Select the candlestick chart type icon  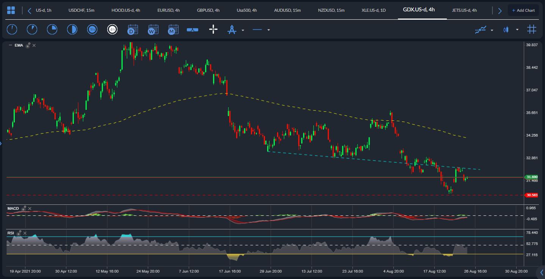[x=506, y=30]
